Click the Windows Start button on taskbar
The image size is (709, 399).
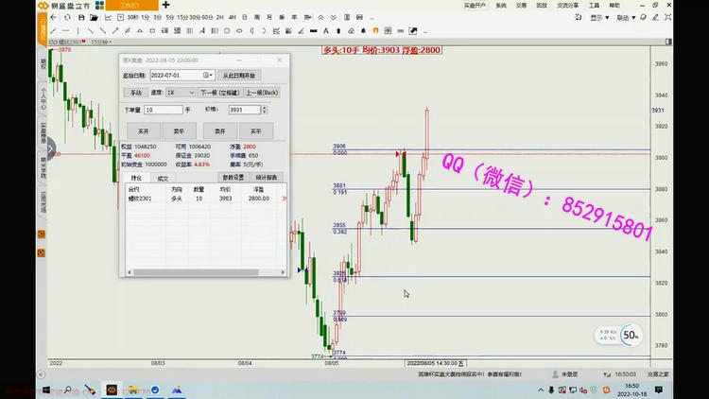(x=44, y=389)
